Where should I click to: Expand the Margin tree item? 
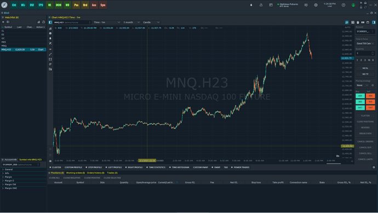(x=8, y=177)
